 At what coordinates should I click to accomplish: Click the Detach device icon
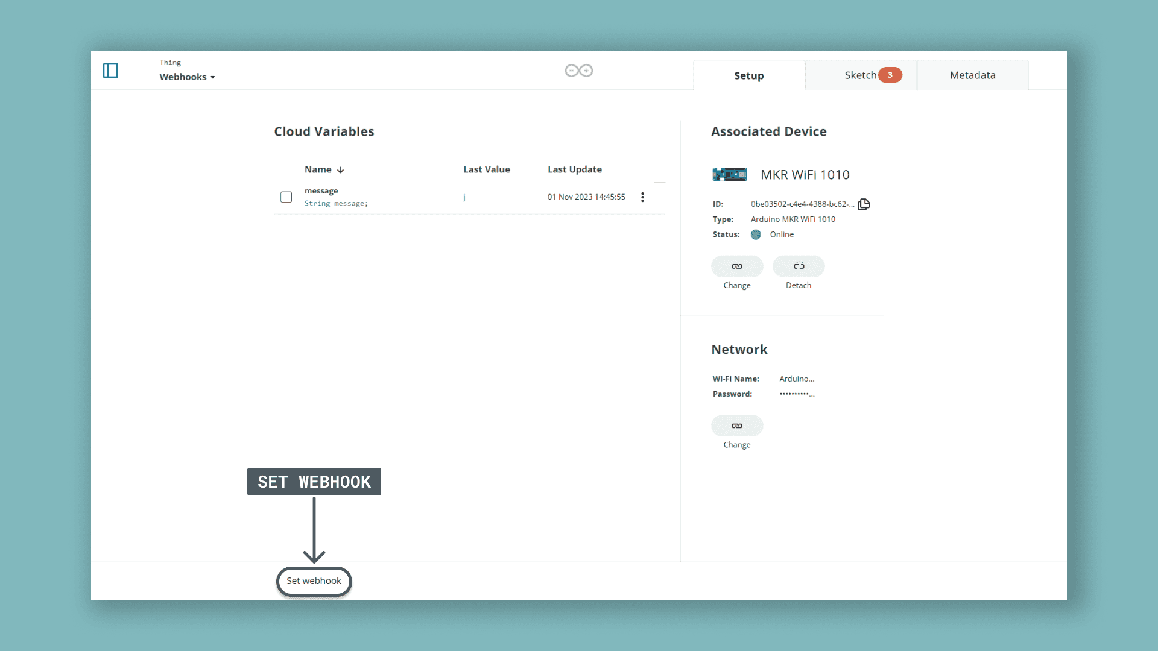(799, 266)
